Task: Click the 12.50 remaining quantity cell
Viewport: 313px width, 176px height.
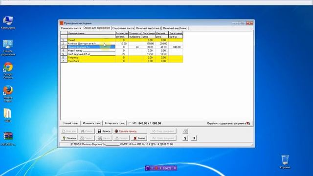Action: (x=122, y=44)
